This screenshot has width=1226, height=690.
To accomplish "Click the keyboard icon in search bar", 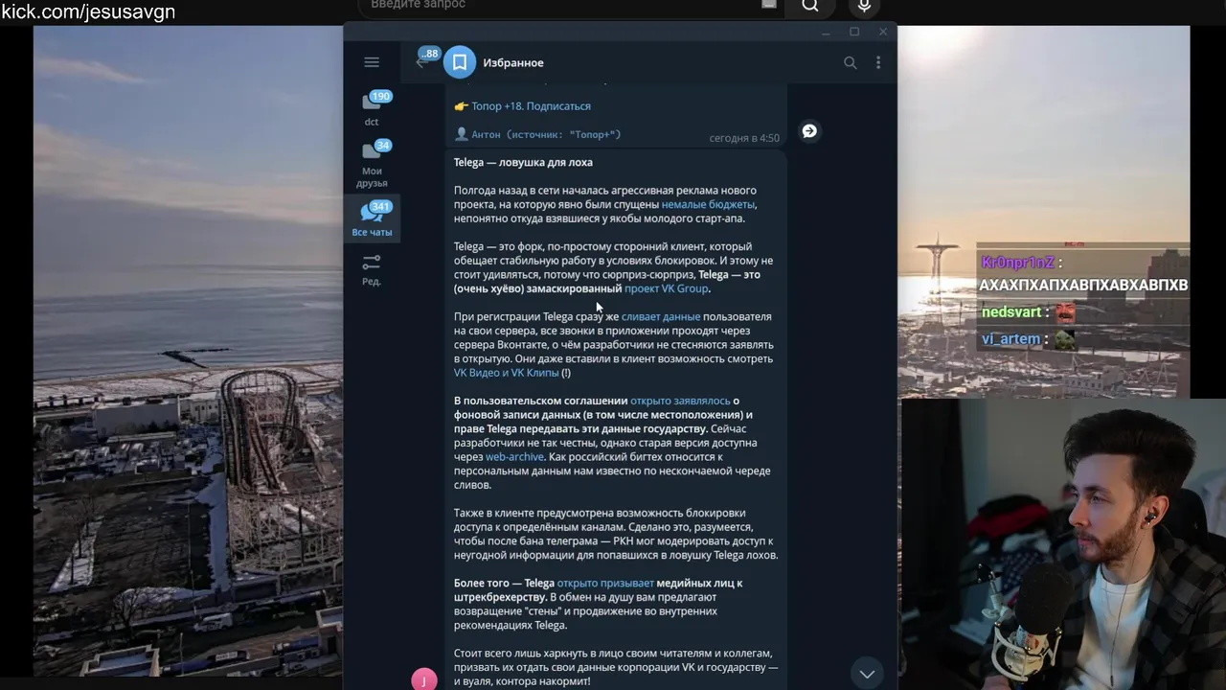I will click(x=769, y=5).
